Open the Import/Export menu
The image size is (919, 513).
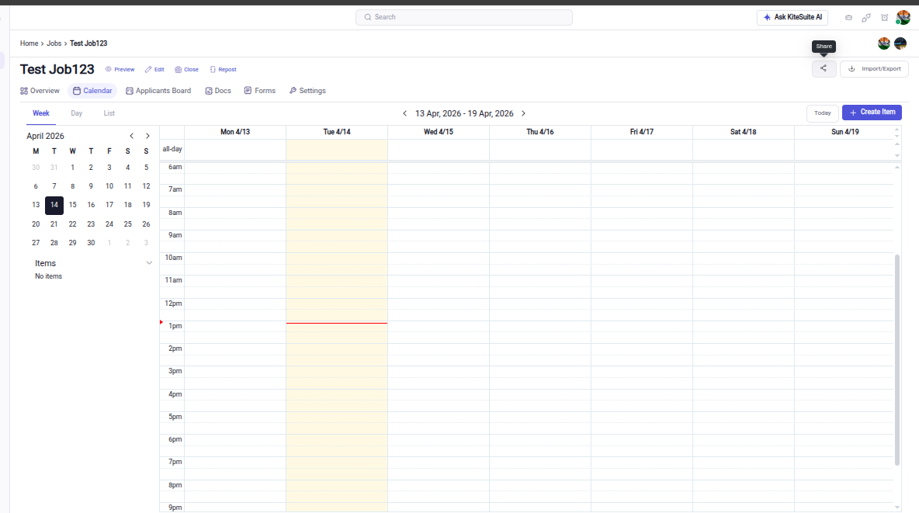coord(874,68)
